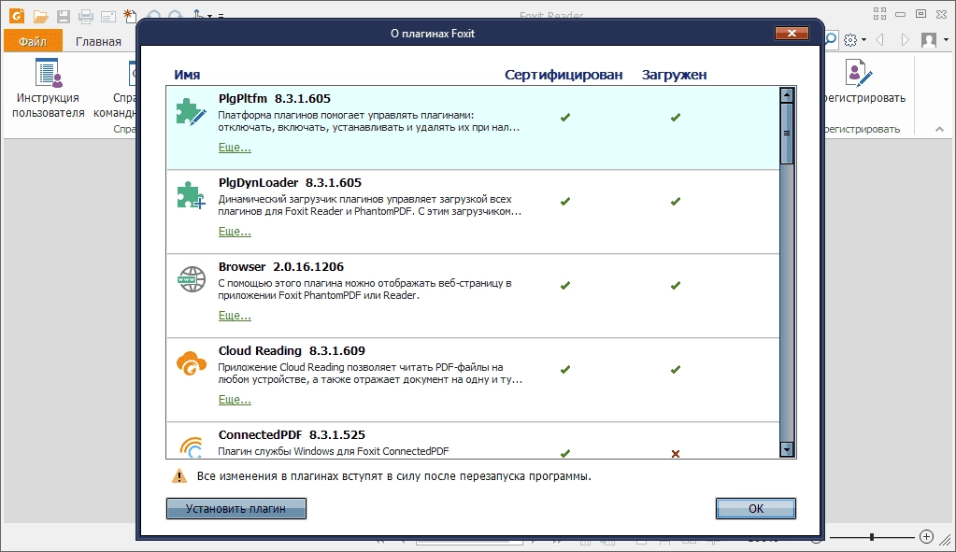Create new document from the starred page icon
Screen dimensions: 956x552
(129, 16)
